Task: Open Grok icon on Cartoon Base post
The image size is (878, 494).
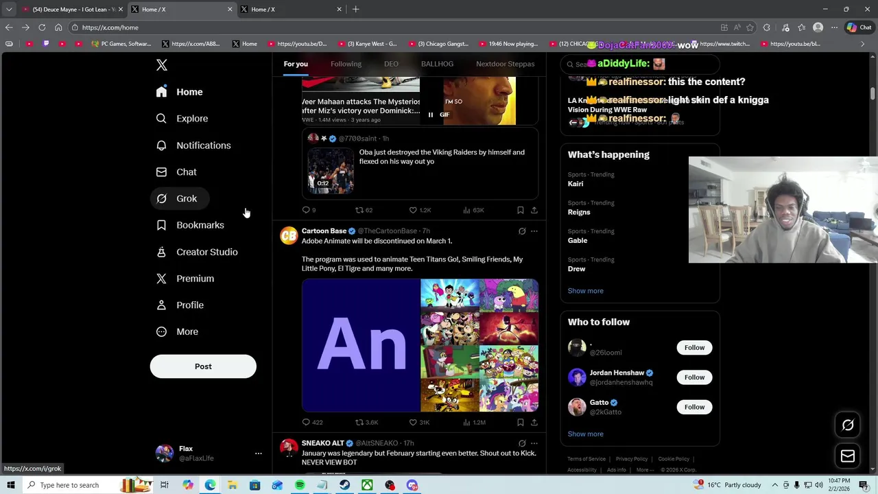Action: 522,231
